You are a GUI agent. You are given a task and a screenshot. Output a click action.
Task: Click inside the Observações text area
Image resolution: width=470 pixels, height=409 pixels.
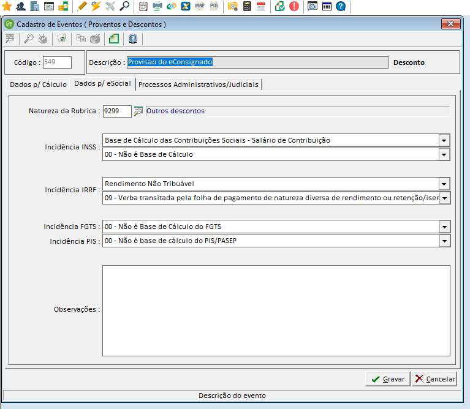click(x=276, y=310)
